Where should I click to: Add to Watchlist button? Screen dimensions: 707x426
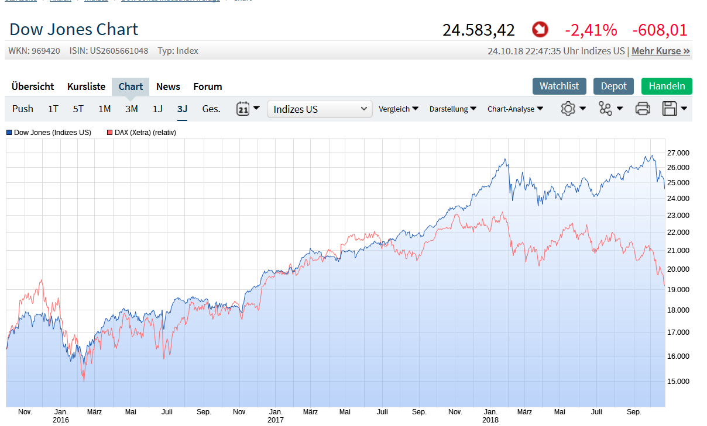pyautogui.click(x=559, y=86)
